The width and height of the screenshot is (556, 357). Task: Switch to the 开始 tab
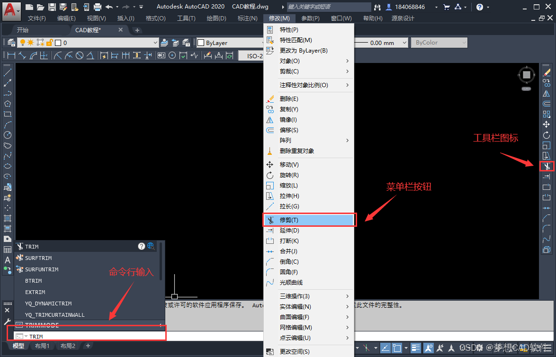[x=23, y=30]
